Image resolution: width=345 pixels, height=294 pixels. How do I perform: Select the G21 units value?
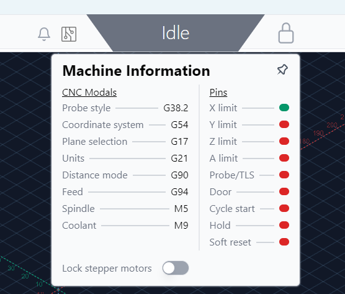tap(179, 158)
